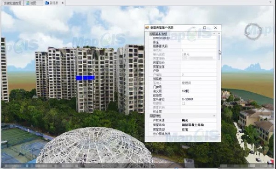
Task: Select the 户ID property row
Action: (183, 71)
